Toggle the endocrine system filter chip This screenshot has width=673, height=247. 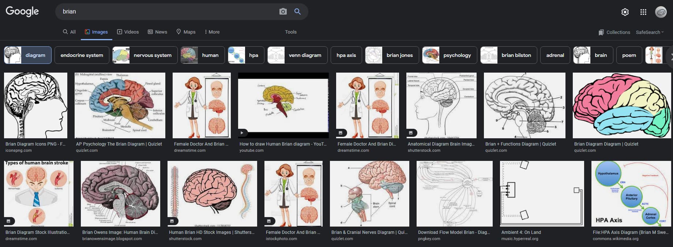[x=82, y=55]
